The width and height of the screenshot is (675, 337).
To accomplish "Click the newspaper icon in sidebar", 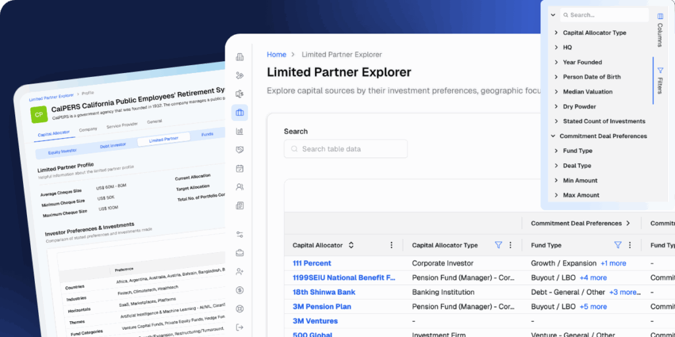I will point(240,205).
